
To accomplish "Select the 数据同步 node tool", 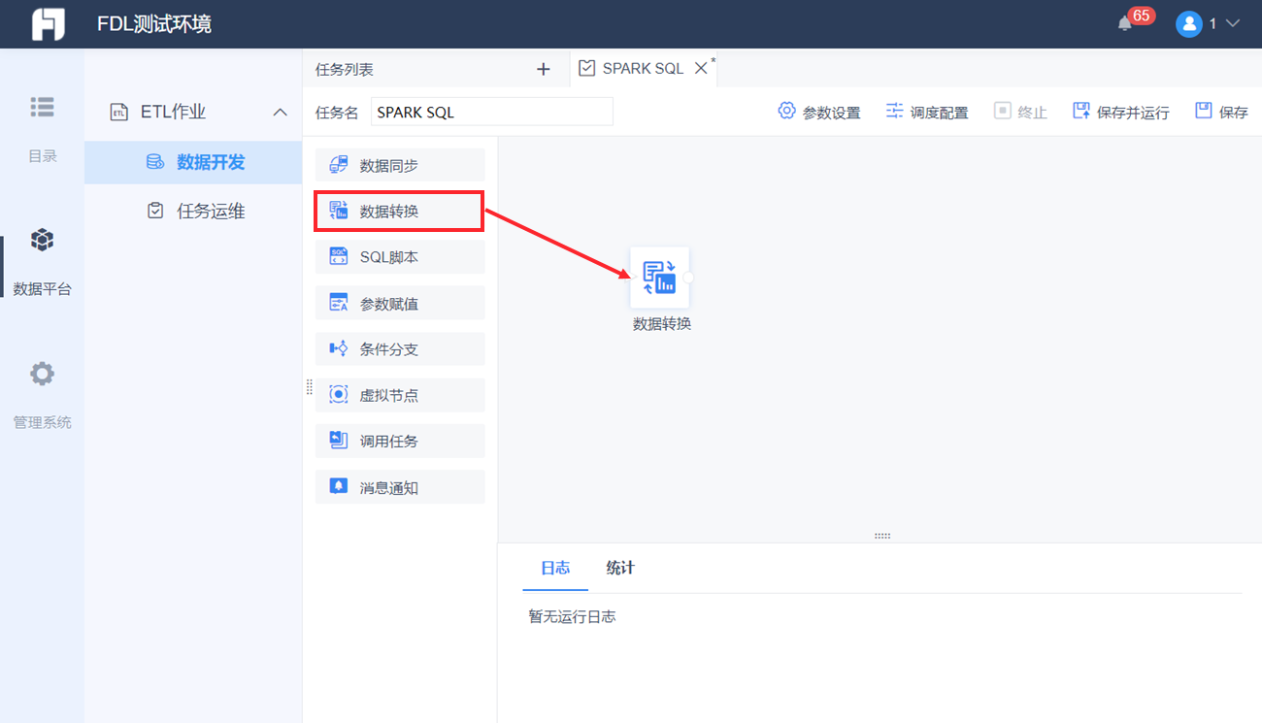I will (399, 164).
